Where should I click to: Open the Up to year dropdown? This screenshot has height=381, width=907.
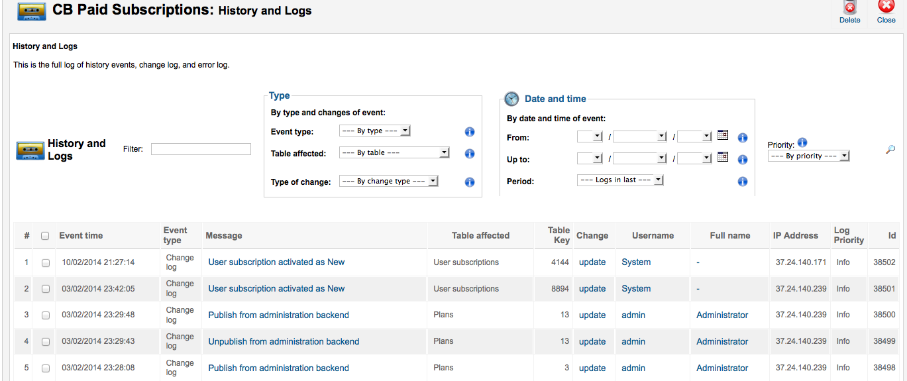coord(694,158)
